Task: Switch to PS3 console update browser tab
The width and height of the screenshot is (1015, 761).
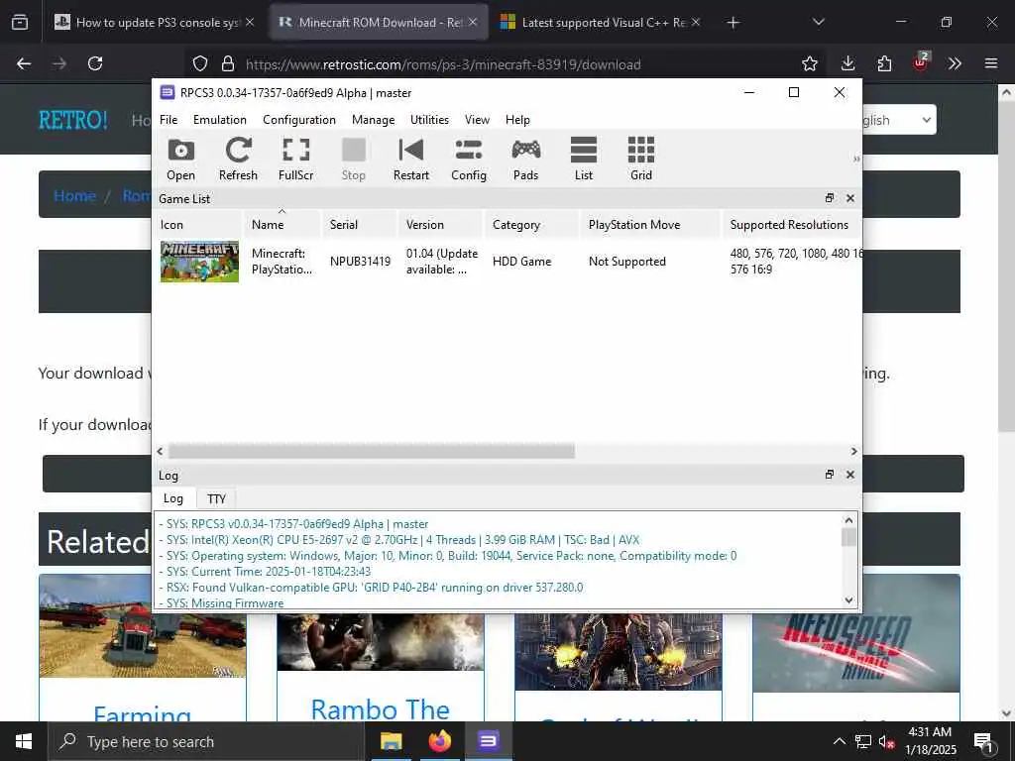Action: [155, 22]
